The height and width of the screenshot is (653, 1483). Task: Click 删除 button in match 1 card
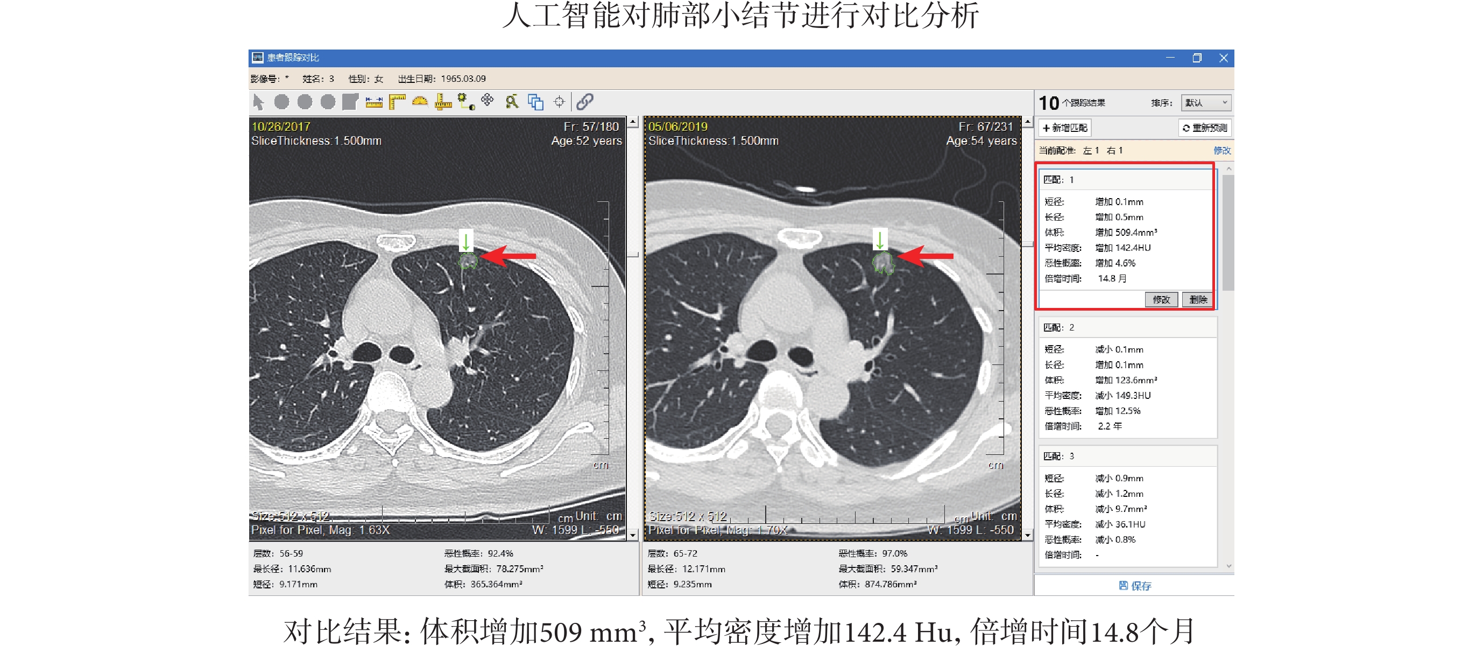1198,299
